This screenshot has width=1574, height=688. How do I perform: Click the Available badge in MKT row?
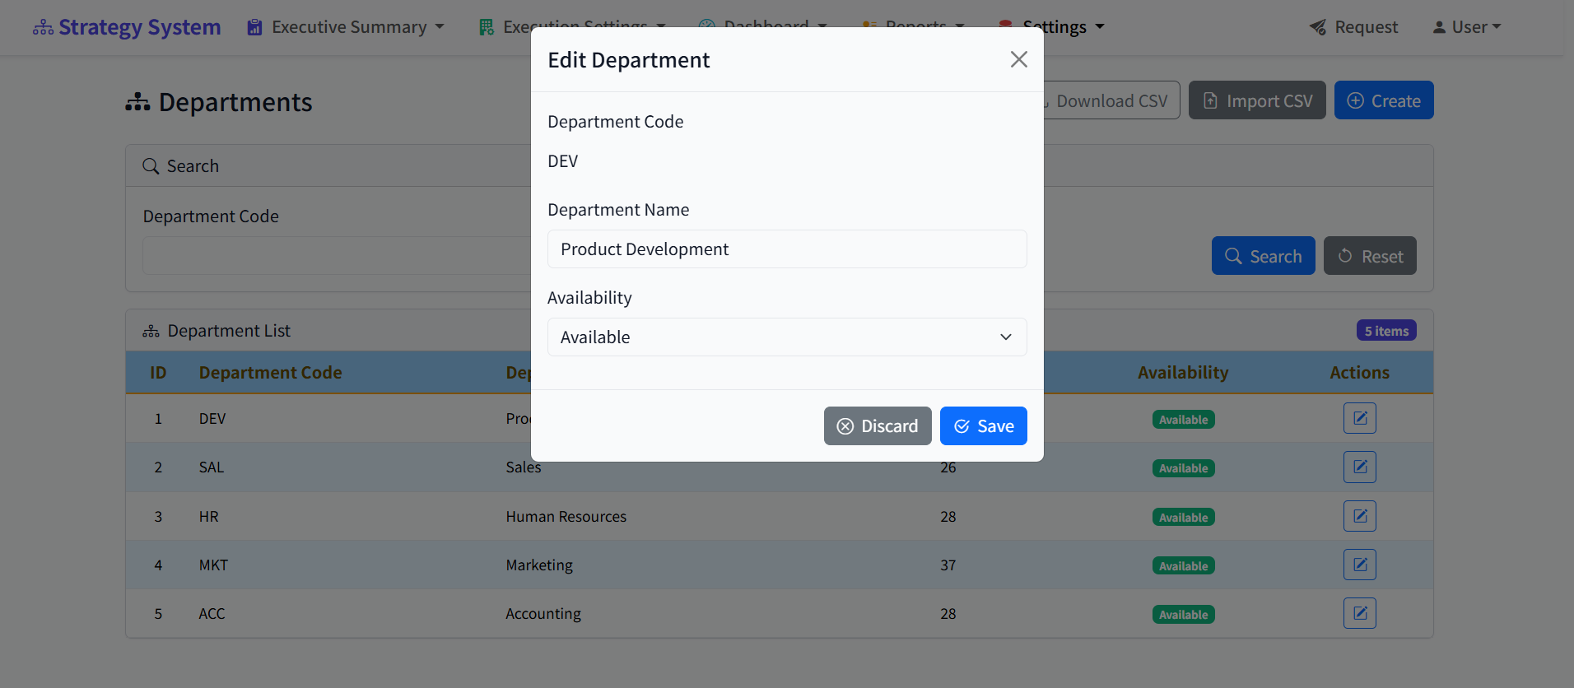(1183, 566)
